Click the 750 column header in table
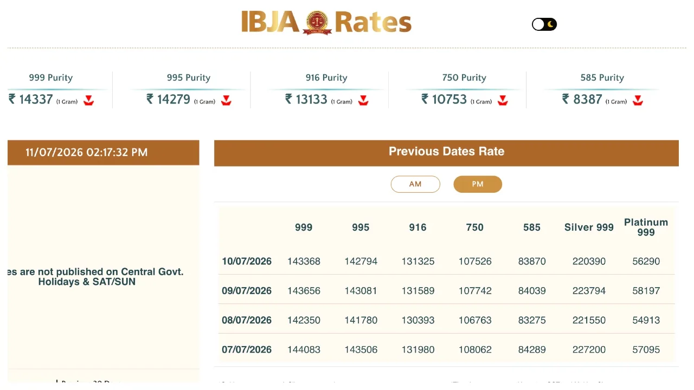The height and width of the screenshot is (390, 694). 475,227
